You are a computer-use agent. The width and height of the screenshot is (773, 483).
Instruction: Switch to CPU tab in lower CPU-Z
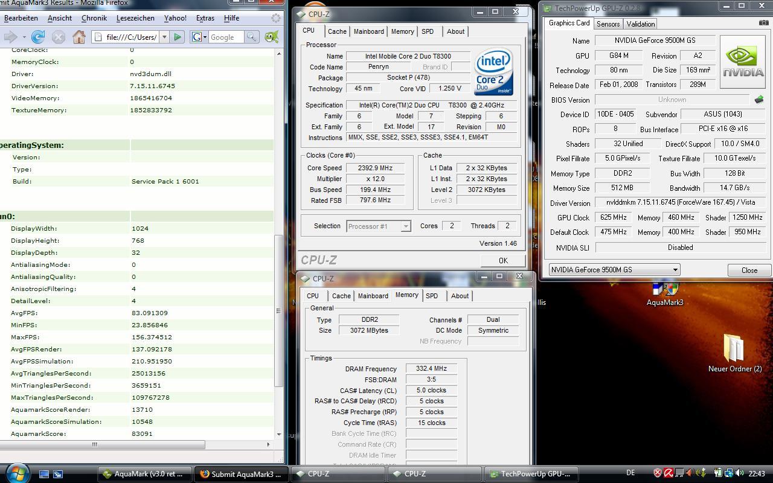click(x=312, y=296)
